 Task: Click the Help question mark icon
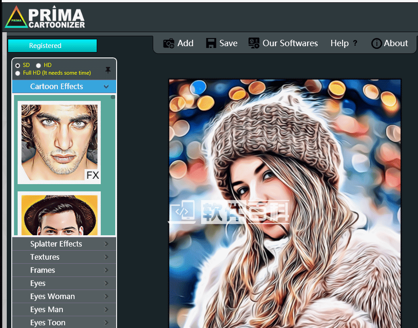(355, 43)
